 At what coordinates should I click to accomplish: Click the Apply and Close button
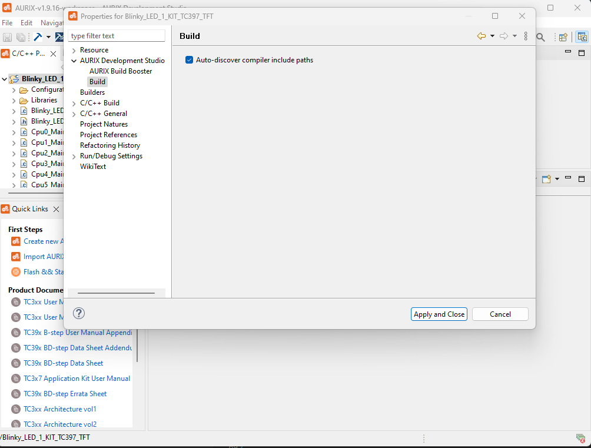(x=439, y=314)
